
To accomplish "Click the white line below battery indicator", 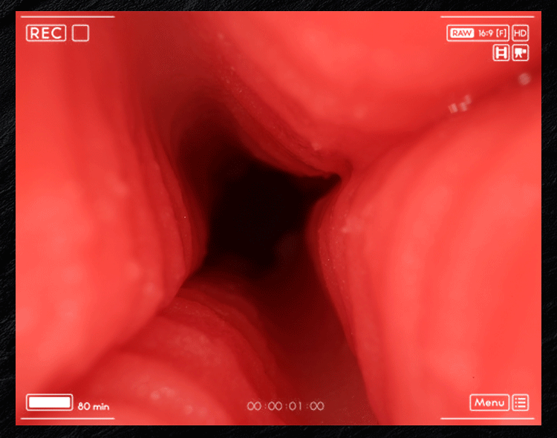I will (68, 419).
